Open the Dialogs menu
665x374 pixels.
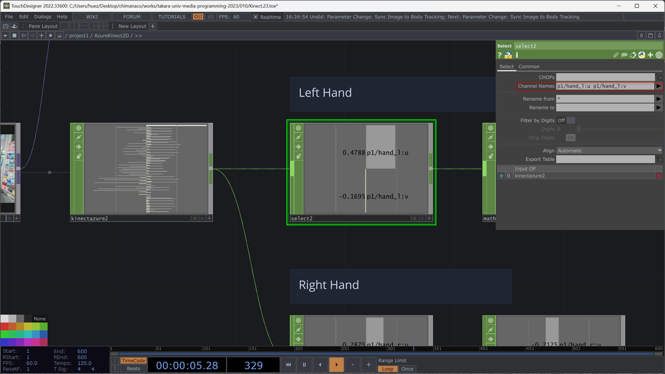point(43,17)
